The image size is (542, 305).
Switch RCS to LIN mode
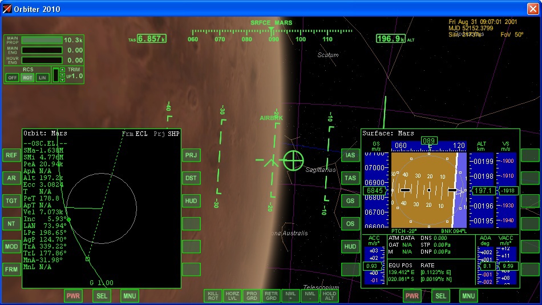click(x=43, y=78)
